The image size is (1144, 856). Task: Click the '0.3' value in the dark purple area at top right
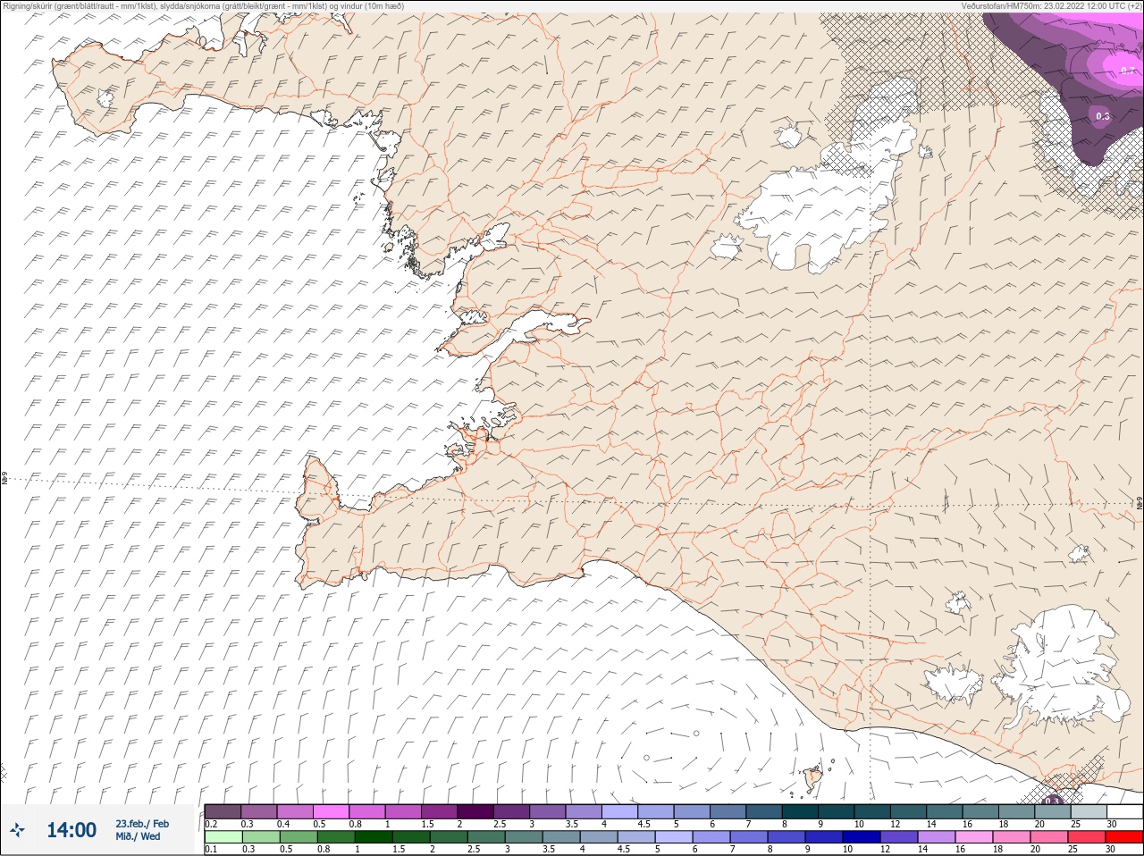click(1102, 115)
